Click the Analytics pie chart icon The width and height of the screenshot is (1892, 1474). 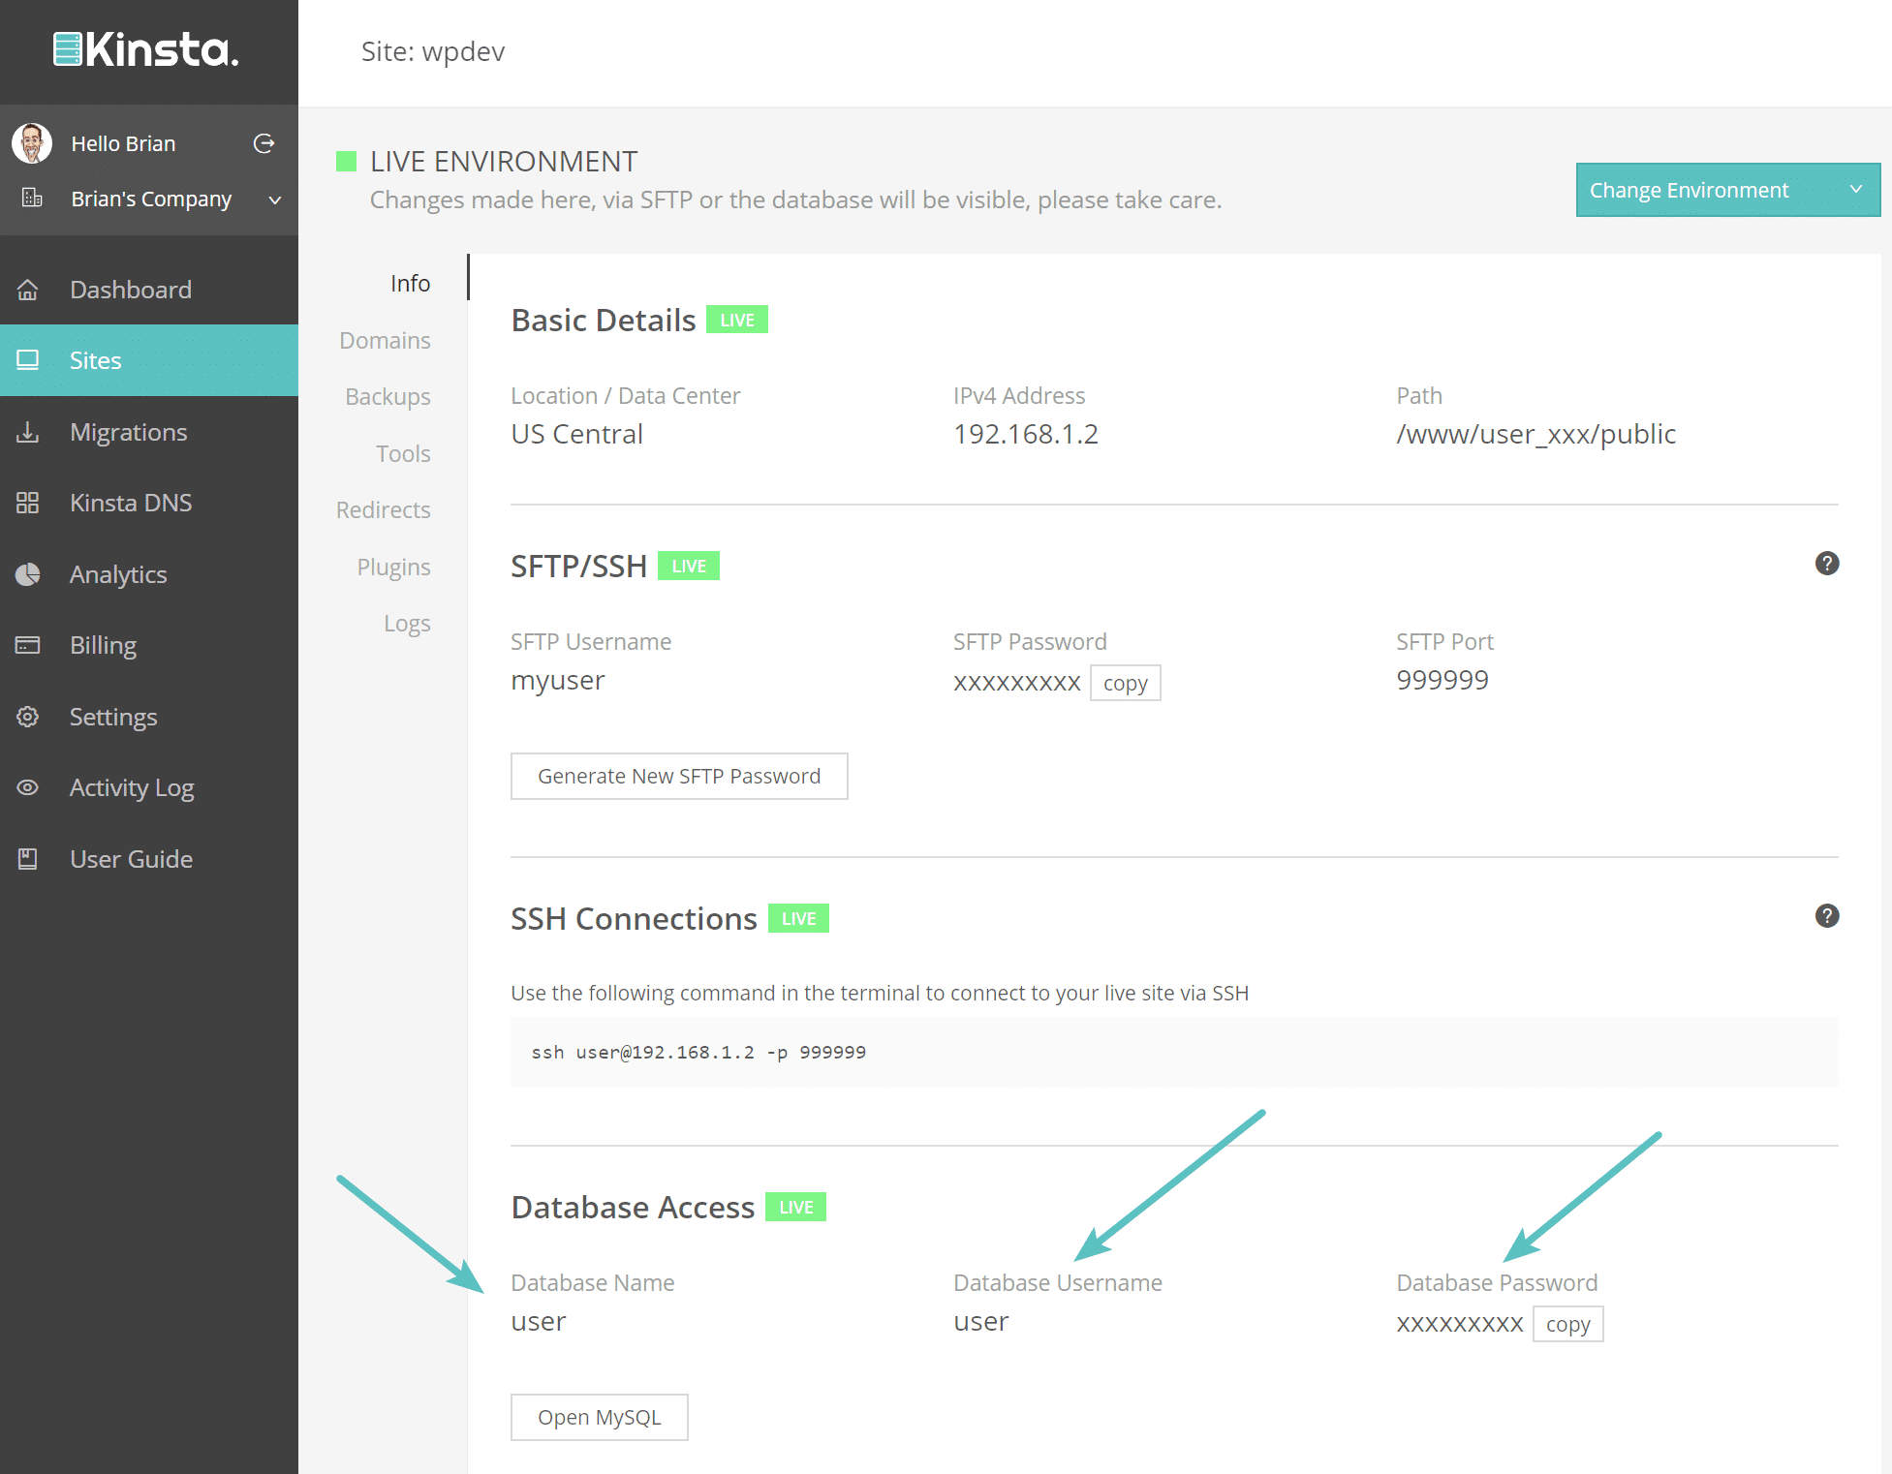tap(28, 574)
